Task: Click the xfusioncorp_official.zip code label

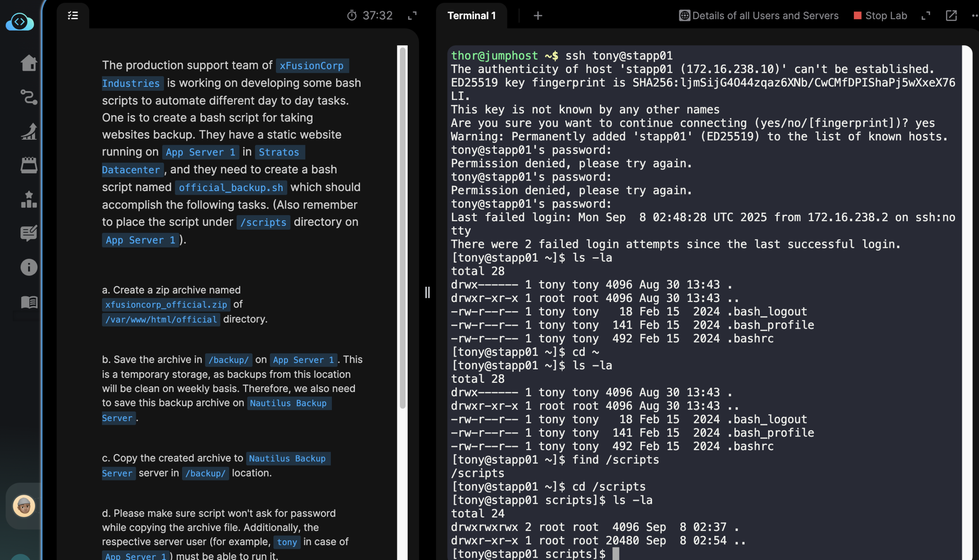Action: (x=166, y=305)
